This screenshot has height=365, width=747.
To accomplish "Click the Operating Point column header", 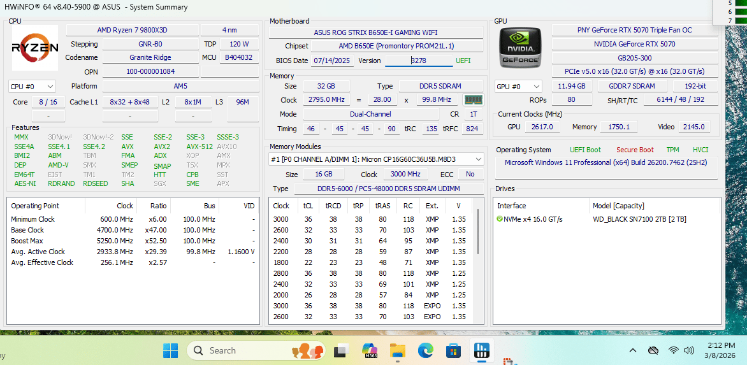I will (47, 206).
